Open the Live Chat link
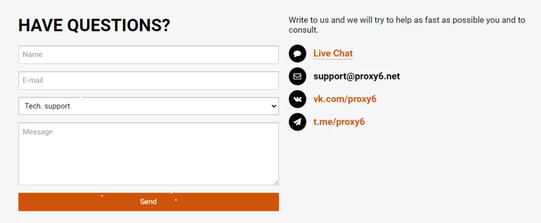Screen dimensions: 541x223 [x=333, y=53]
